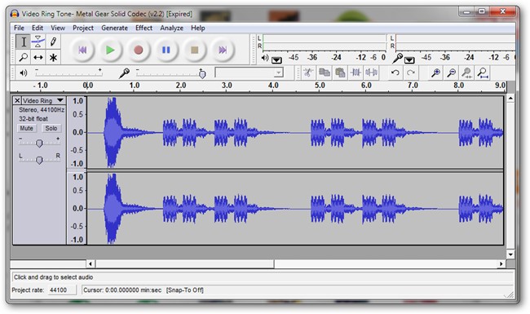530x314 pixels.
Task: Click the upper channel vertical scale
Action: point(77,132)
